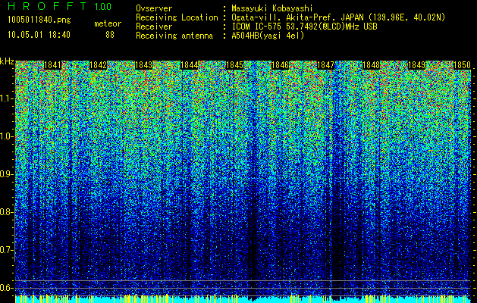Click the 0.8 frequency axis label
Viewport: 477px width, 303px height.
(x=7, y=212)
